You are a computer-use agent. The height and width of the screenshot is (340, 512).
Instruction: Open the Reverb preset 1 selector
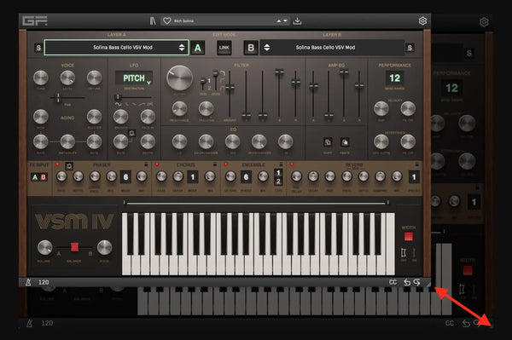(414, 177)
